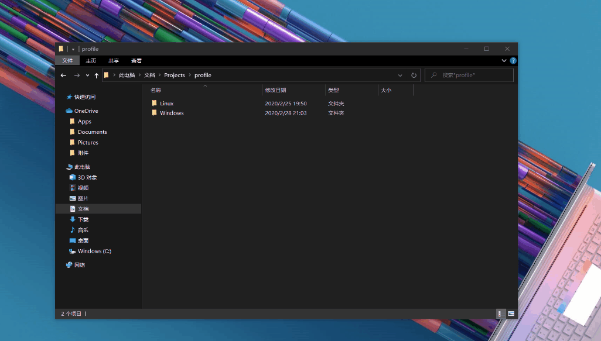Click the date 2020/2/28 21:03

pyautogui.click(x=285, y=113)
